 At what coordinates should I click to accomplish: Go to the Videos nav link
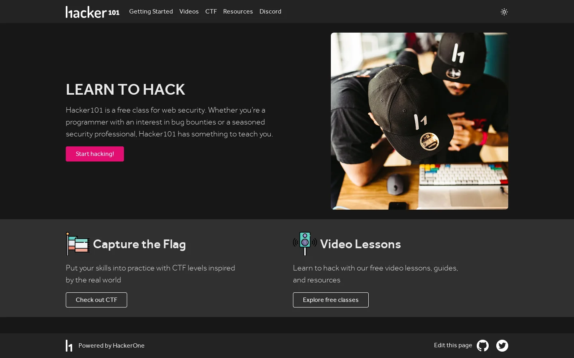coord(189,12)
